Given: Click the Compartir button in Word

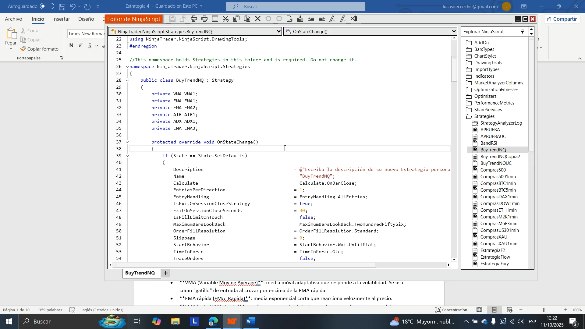Looking at the screenshot, I should coord(562,19).
